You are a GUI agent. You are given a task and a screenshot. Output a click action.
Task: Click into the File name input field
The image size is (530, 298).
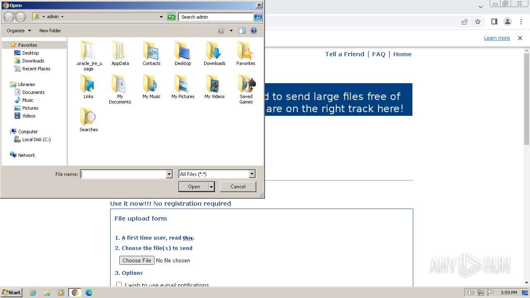coord(123,174)
